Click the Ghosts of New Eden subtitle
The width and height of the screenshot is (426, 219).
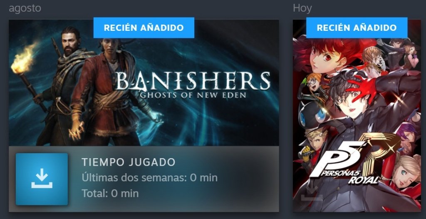(193, 95)
